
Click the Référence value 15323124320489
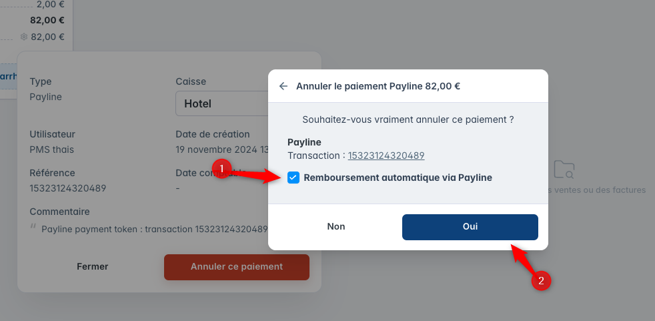pyautogui.click(x=67, y=188)
